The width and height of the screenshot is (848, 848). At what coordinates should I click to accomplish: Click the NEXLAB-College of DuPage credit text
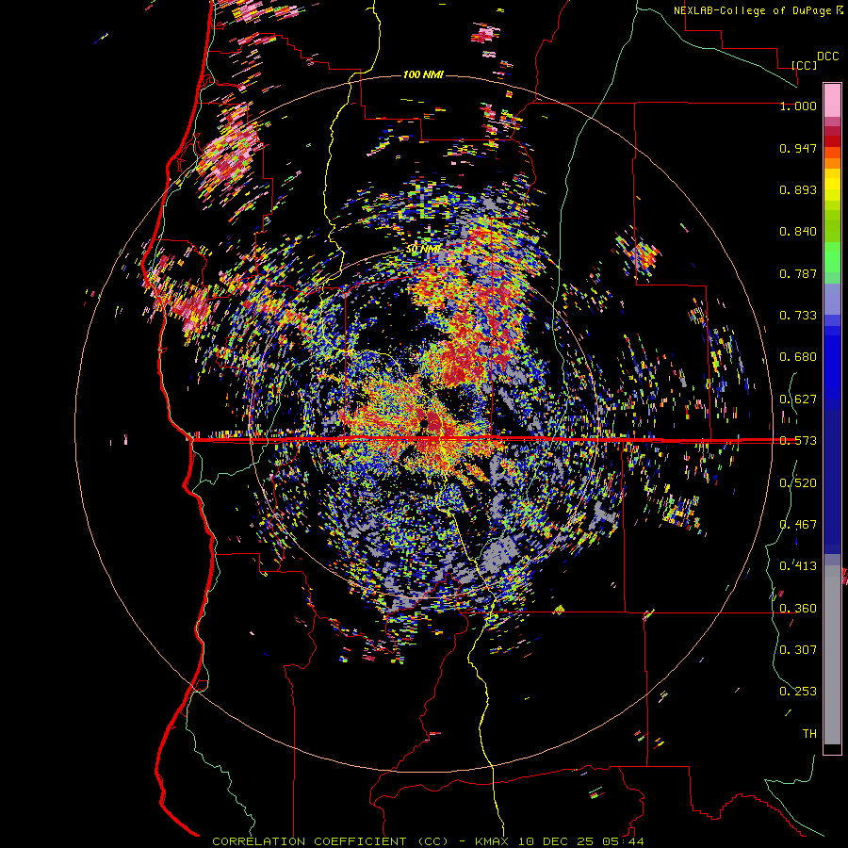(754, 10)
